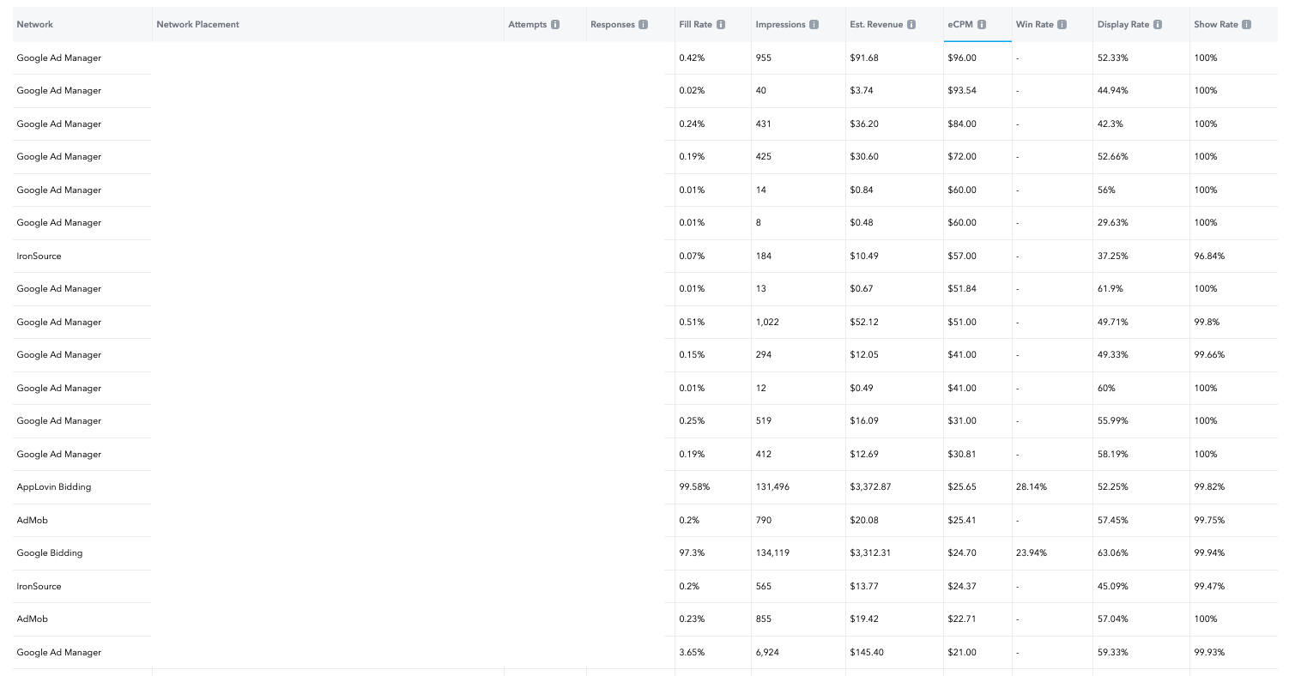Image resolution: width=1289 pixels, height=676 pixels.
Task: Open the Attempts column info tooltip
Action: tap(554, 24)
